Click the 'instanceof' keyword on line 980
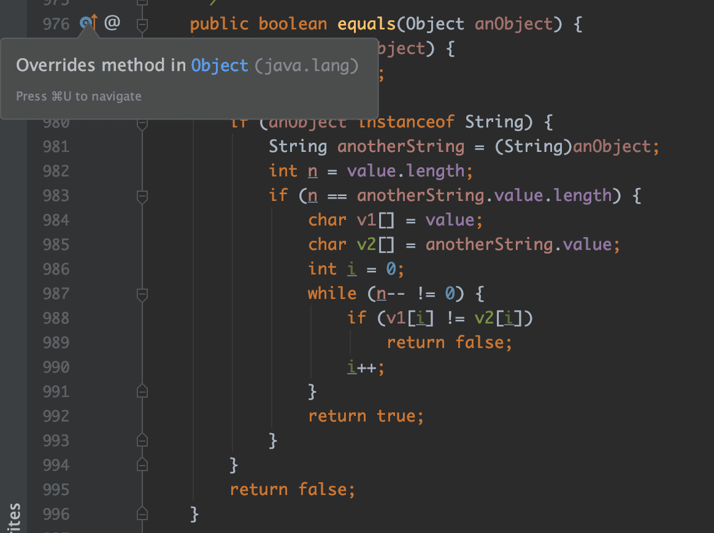This screenshot has height=533, width=714. click(406, 122)
